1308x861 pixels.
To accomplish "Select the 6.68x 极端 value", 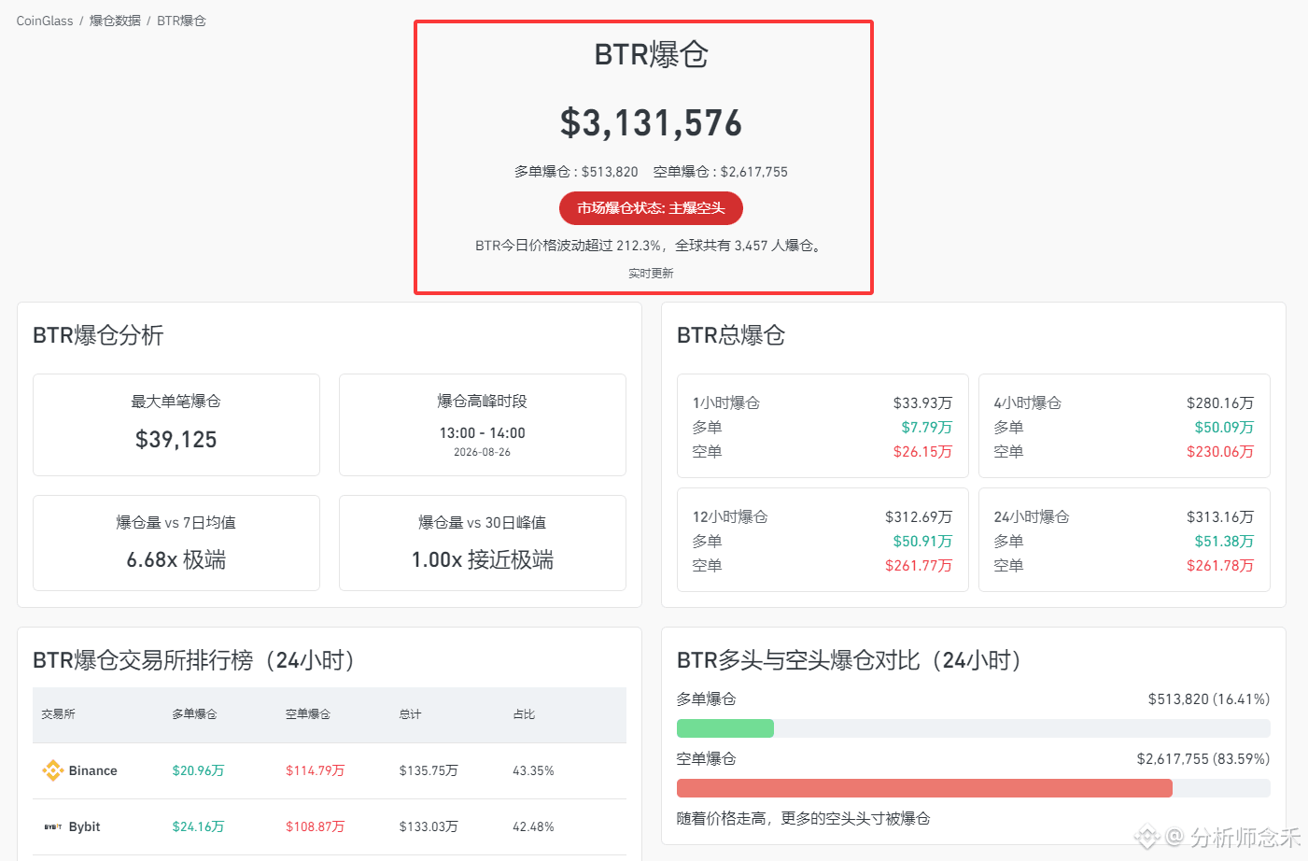I will pos(176,560).
